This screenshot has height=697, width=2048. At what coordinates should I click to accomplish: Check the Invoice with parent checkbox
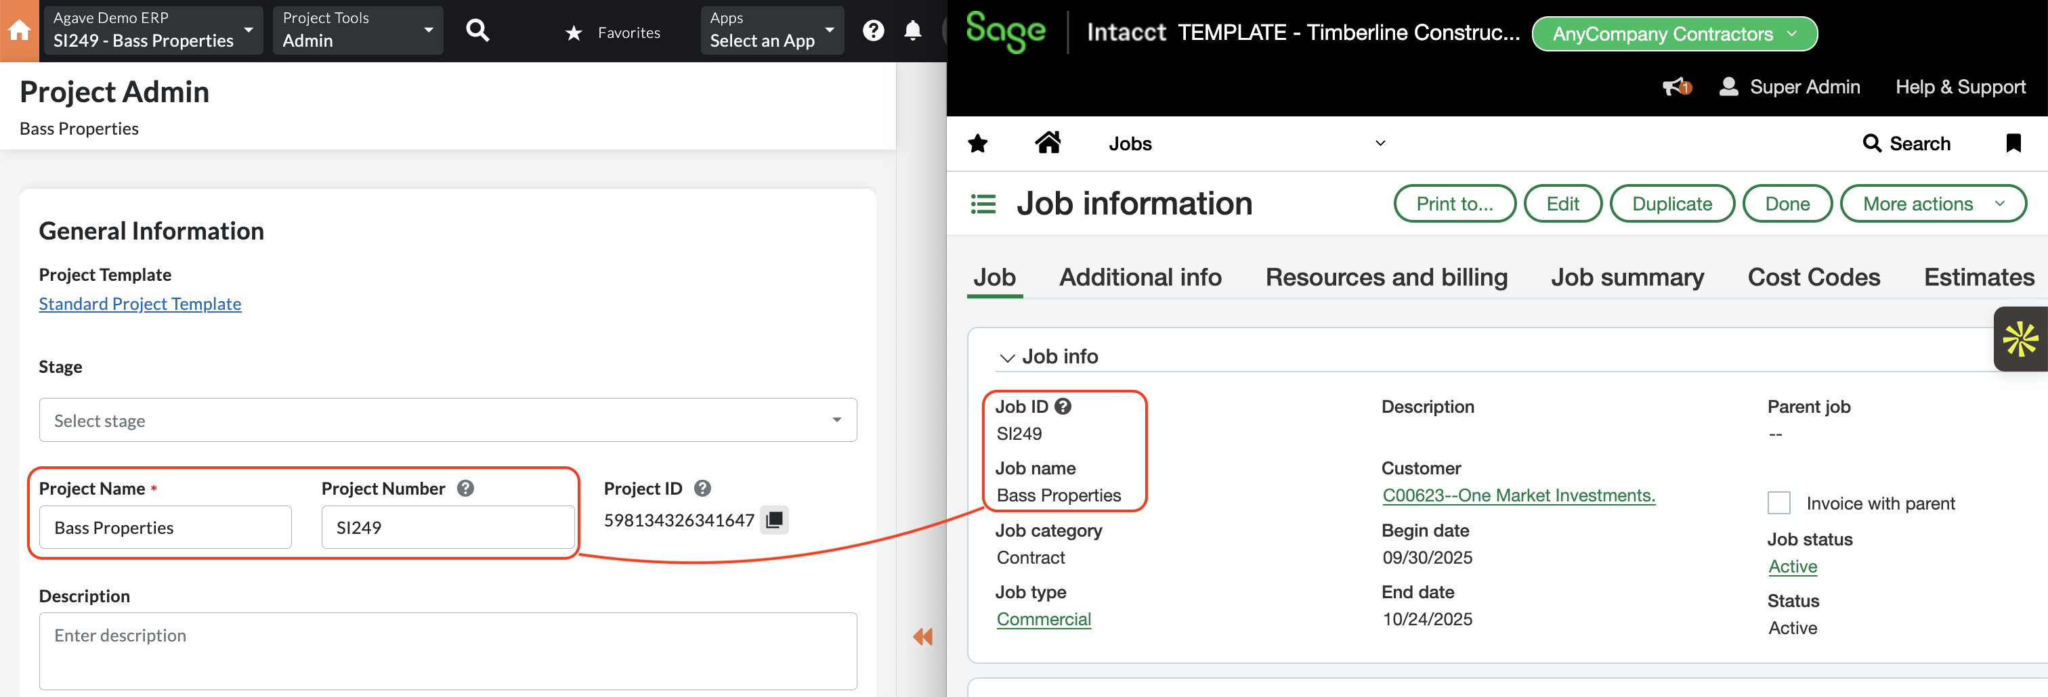pyautogui.click(x=1779, y=502)
